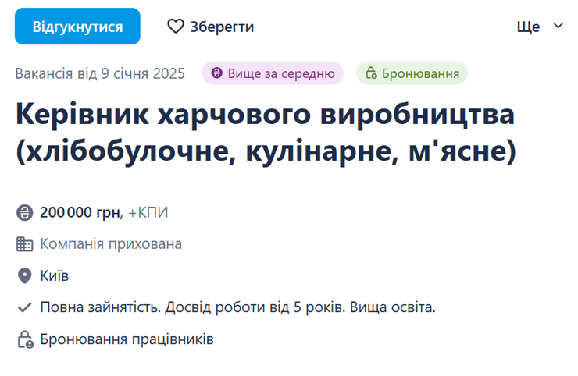Viewport: 578px width, 376px height.
Task: Click the checkmark employment icon
Action: pos(25,307)
